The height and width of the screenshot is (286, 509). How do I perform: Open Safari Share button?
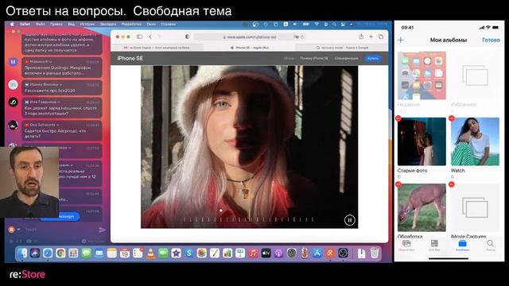(361, 37)
